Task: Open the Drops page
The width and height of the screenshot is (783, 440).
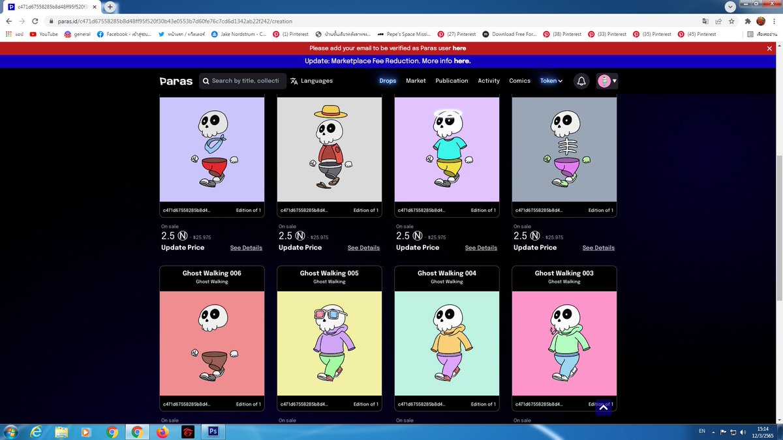Action: 388,81
